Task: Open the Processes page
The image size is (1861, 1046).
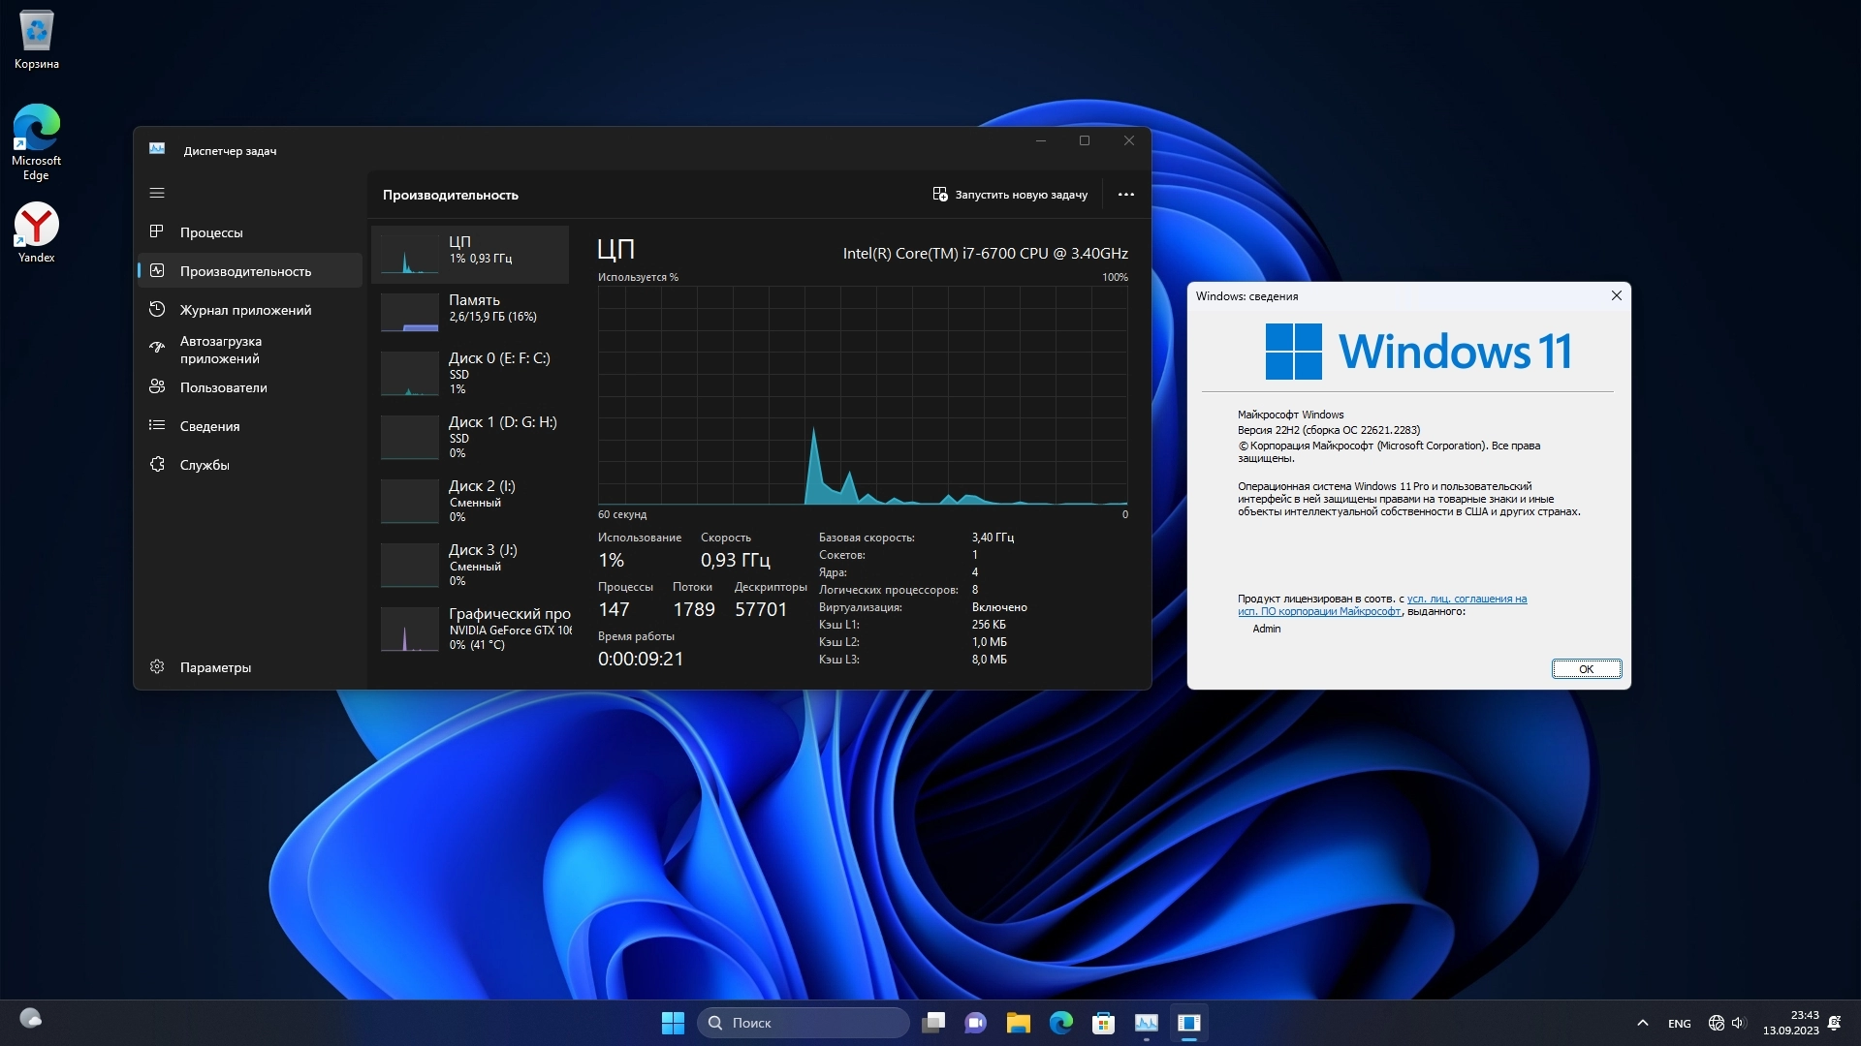Action: pos(211,232)
